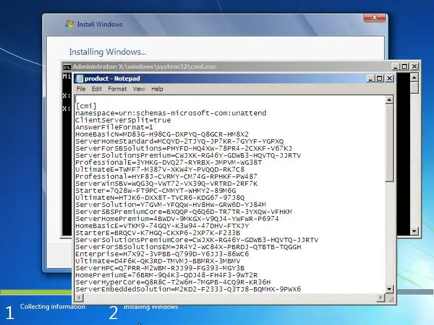The width and height of the screenshot is (434, 325).
Task: Click the UltimateE=TWMF7 key line
Action: coord(160,170)
